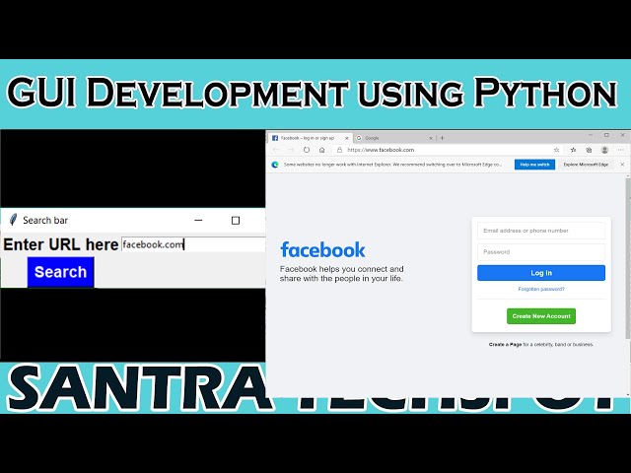Click the Edge logo in notification bar
This screenshot has width=631, height=473.
point(275,165)
